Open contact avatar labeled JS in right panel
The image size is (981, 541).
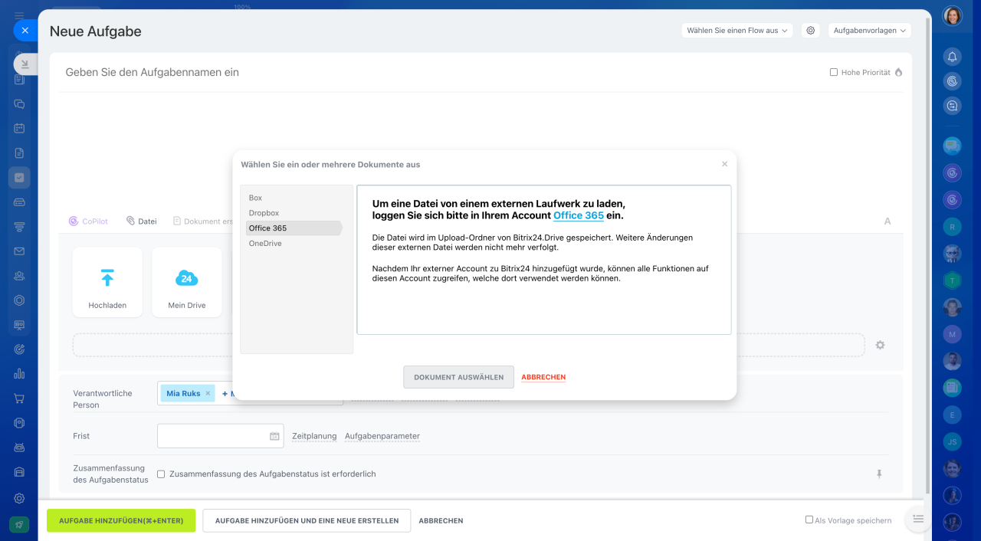tap(952, 441)
